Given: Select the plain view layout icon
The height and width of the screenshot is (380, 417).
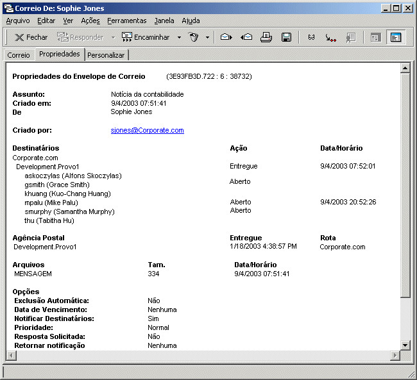Looking at the screenshot, I should [375, 37].
